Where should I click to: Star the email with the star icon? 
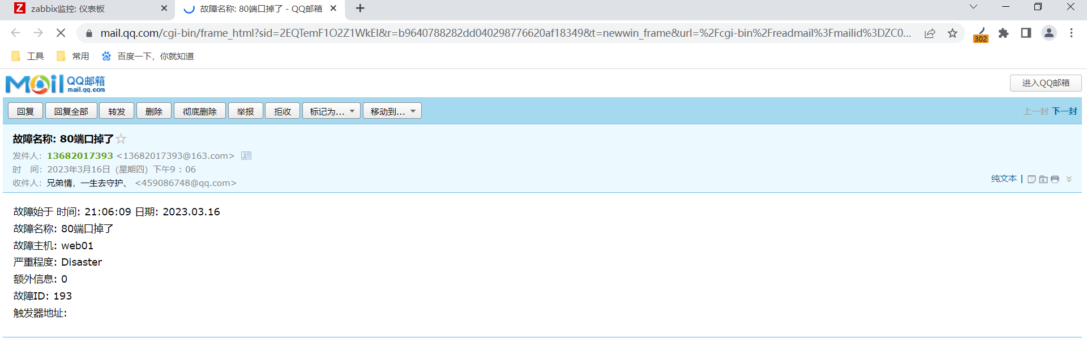point(121,139)
